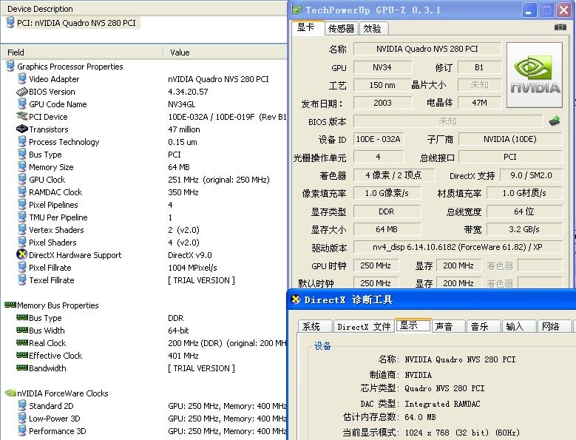Viewport: 576px width, 440px height.
Task: Select the 显示 tab in DirectX tool
Action: [413, 325]
